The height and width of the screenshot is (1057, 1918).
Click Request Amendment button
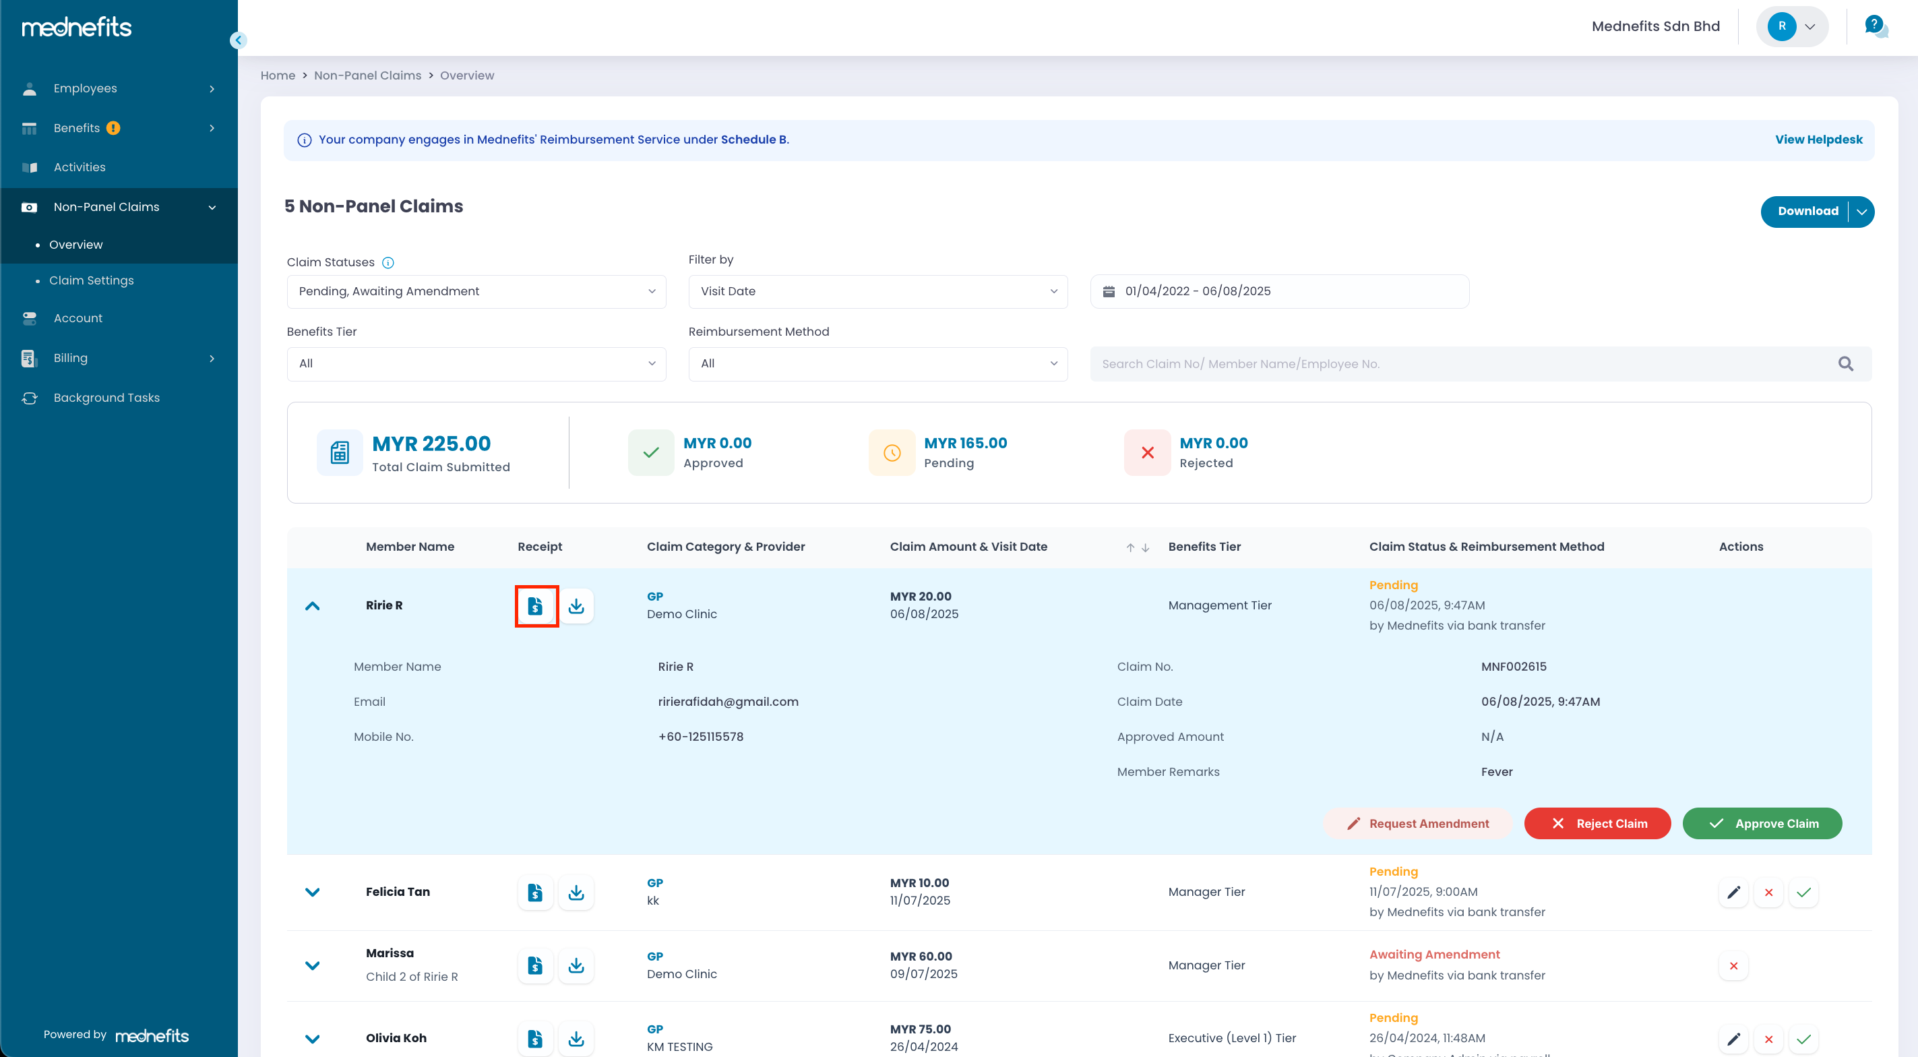(1418, 823)
